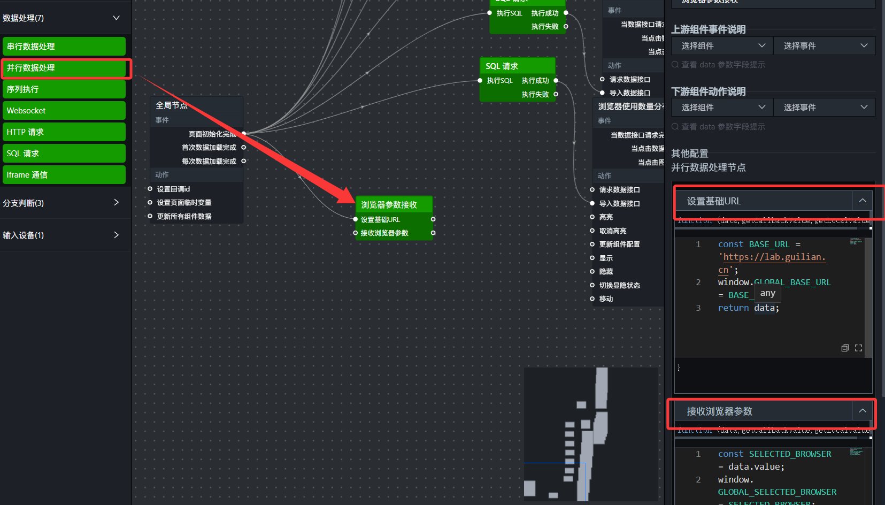Click the 页面初始化完成 output port
Viewport: 885px width, 505px height.
[x=244, y=133]
